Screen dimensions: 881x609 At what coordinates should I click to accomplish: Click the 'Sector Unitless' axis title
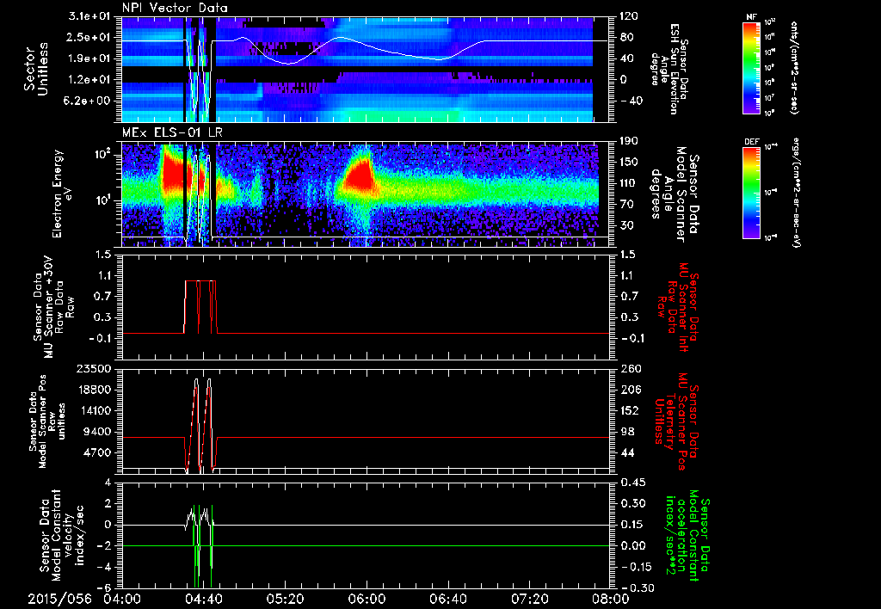[36, 69]
